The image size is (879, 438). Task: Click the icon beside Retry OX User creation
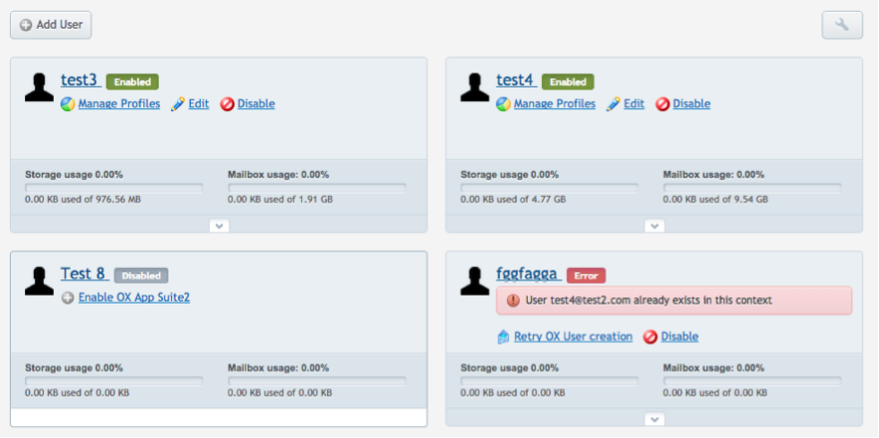point(503,337)
